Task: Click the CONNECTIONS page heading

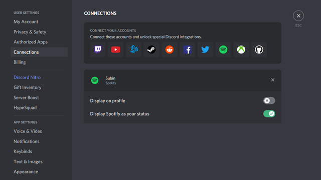Action: coord(100,13)
